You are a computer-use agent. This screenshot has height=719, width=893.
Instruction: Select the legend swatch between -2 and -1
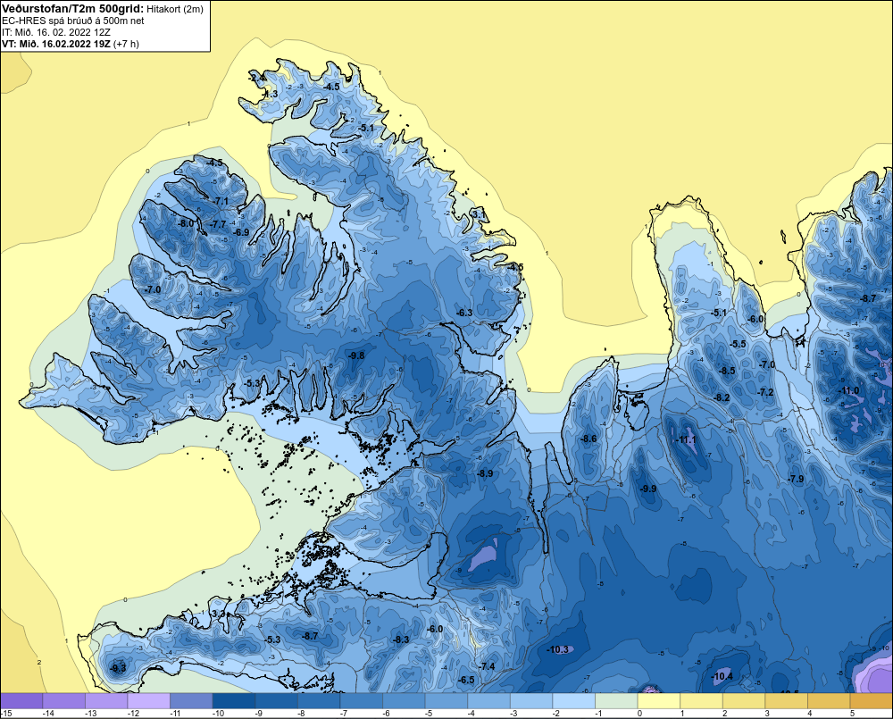(x=573, y=700)
